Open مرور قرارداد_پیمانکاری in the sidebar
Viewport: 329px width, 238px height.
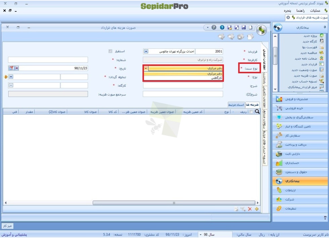[x=302, y=87]
